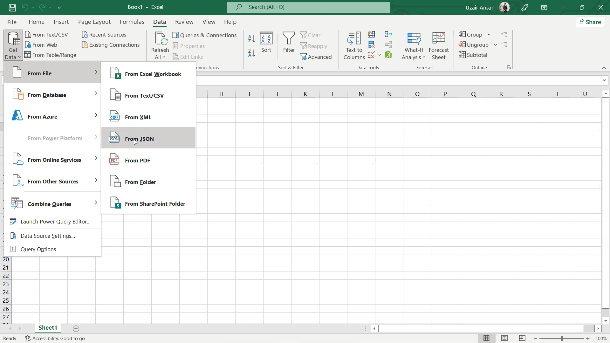
Task: Toggle the Filter on the ribbon
Action: point(289,42)
